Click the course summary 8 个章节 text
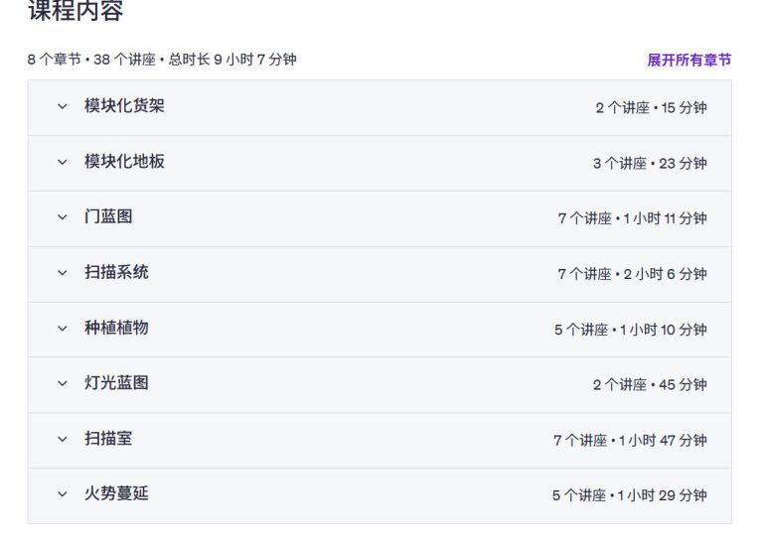This screenshot has width=765, height=546. point(55,60)
